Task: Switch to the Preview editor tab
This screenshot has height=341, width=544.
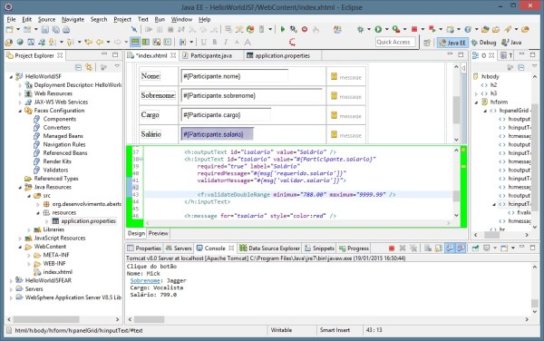Action: 158,233
